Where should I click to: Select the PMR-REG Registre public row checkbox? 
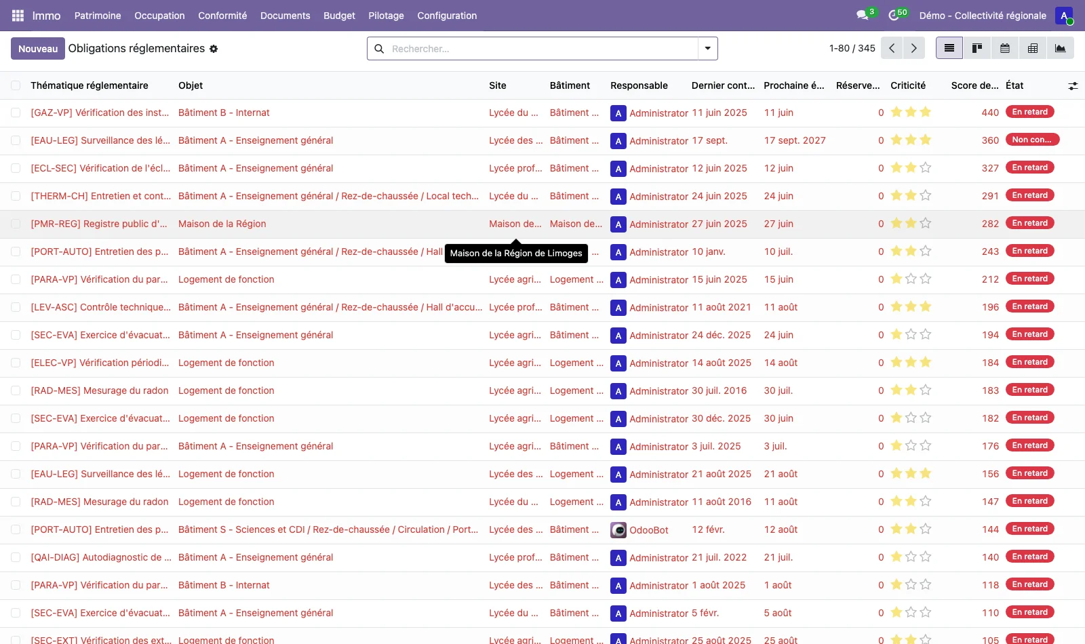[16, 224]
